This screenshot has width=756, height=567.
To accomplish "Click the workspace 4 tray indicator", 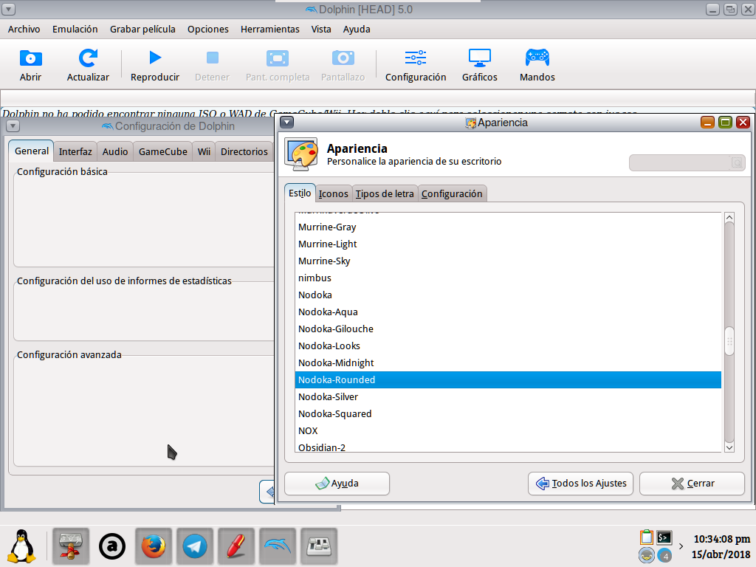I will pos(665,556).
